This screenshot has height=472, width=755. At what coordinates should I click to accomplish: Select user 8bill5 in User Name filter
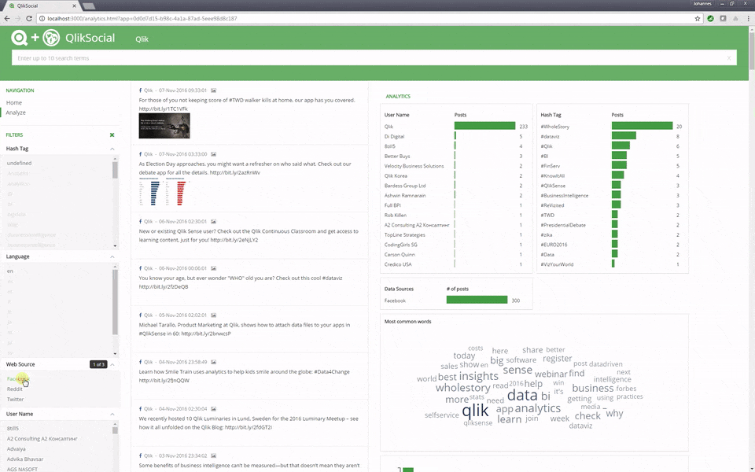point(13,428)
